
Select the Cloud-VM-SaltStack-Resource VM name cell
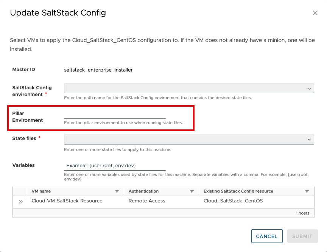[67, 201]
